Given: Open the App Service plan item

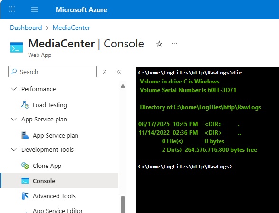Looking at the screenshot, I should tap(56, 136).
